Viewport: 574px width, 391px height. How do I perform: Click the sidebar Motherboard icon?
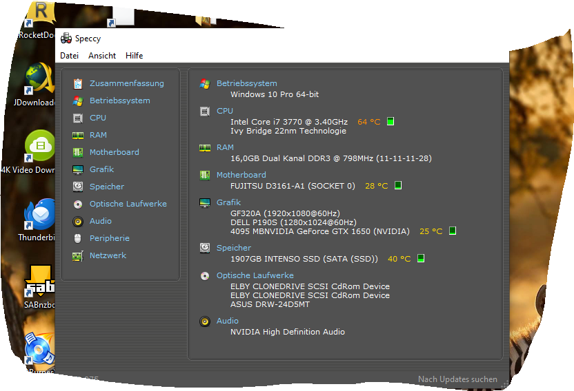point(77,152)
